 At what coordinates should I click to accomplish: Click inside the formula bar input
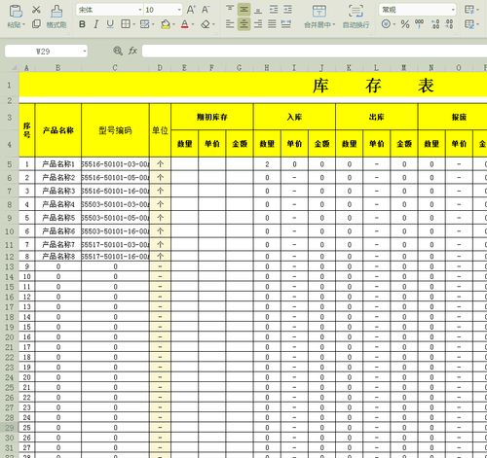(x=315, y=51)
